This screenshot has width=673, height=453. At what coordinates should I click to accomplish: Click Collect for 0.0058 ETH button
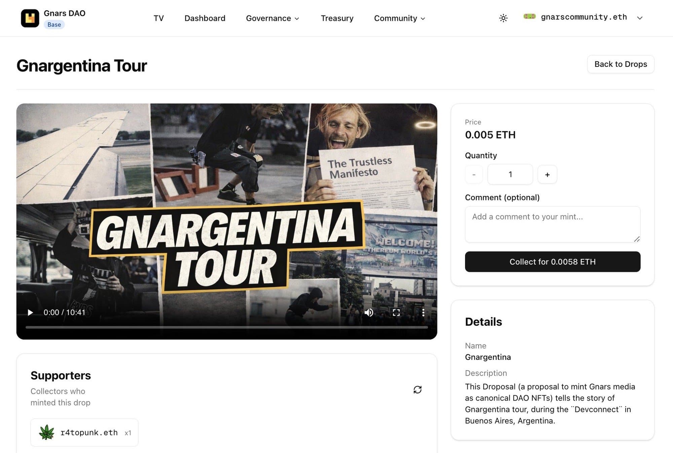[553, 261]
